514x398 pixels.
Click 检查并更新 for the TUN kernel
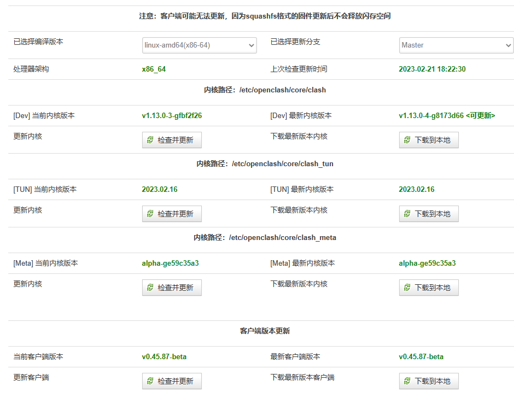[x=172, y=214]
